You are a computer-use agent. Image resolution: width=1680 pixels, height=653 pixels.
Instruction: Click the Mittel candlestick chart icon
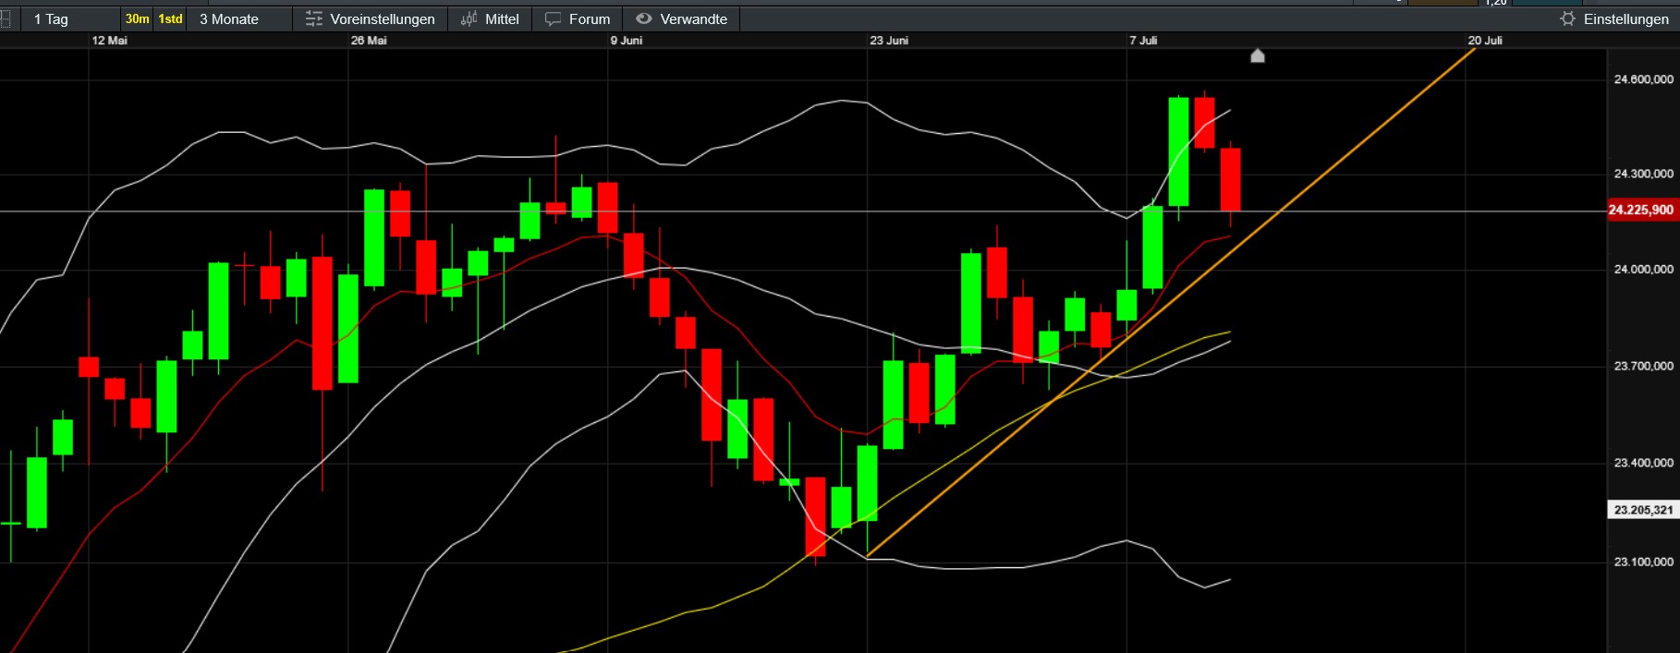point(469,19)
